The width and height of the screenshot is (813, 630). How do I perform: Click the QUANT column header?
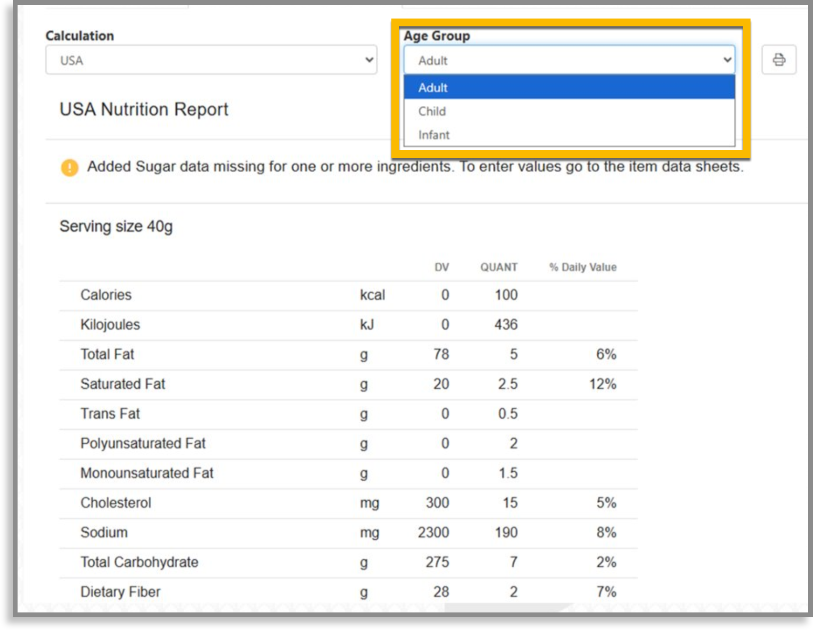tap(499, 267)
